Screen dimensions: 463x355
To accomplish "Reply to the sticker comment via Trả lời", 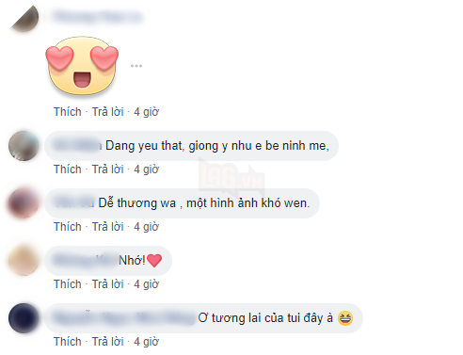I will click(107, 112).
